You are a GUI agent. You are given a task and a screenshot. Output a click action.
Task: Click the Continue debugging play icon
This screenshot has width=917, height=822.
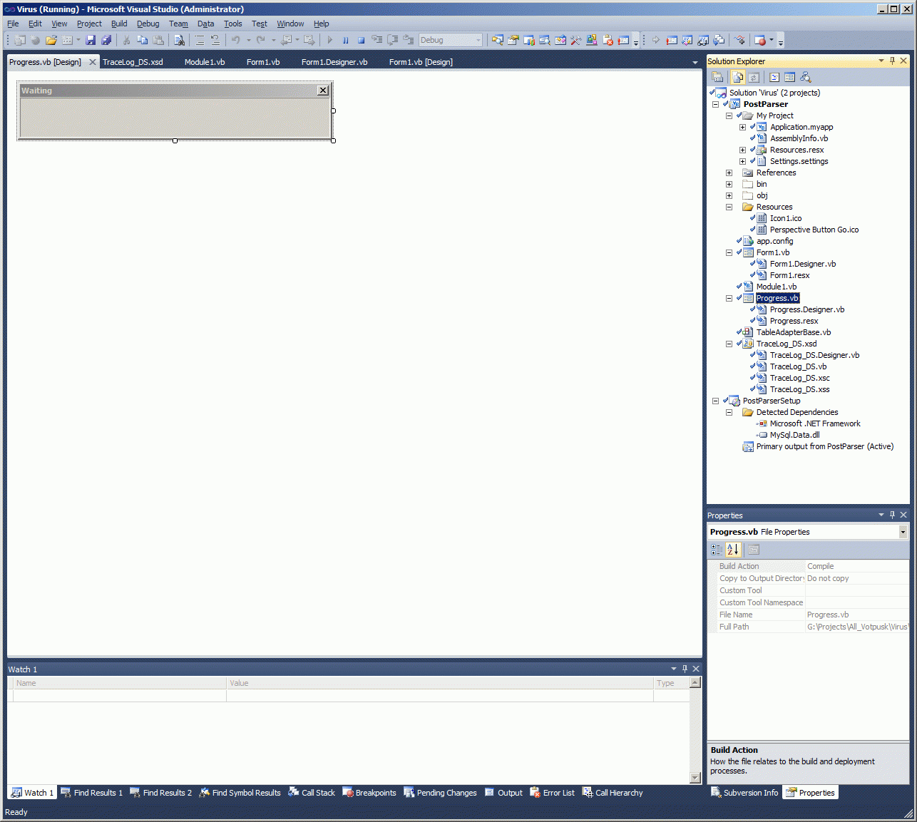coord(329,40)
